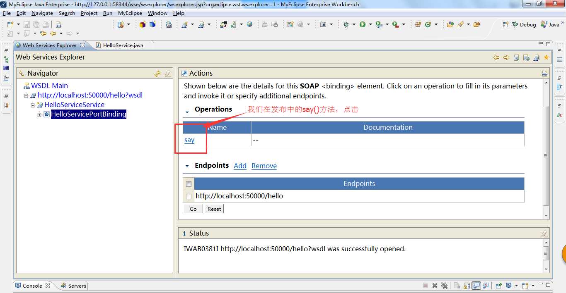The width and height of the screenshot is (566, 293).
Task: Open the UDDI page icon in explorer toolbar
Action: pyautogui.click(x=516, y=57)
